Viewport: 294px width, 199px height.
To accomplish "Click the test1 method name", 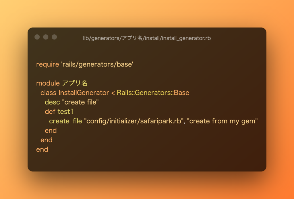I will coord(65,112).
